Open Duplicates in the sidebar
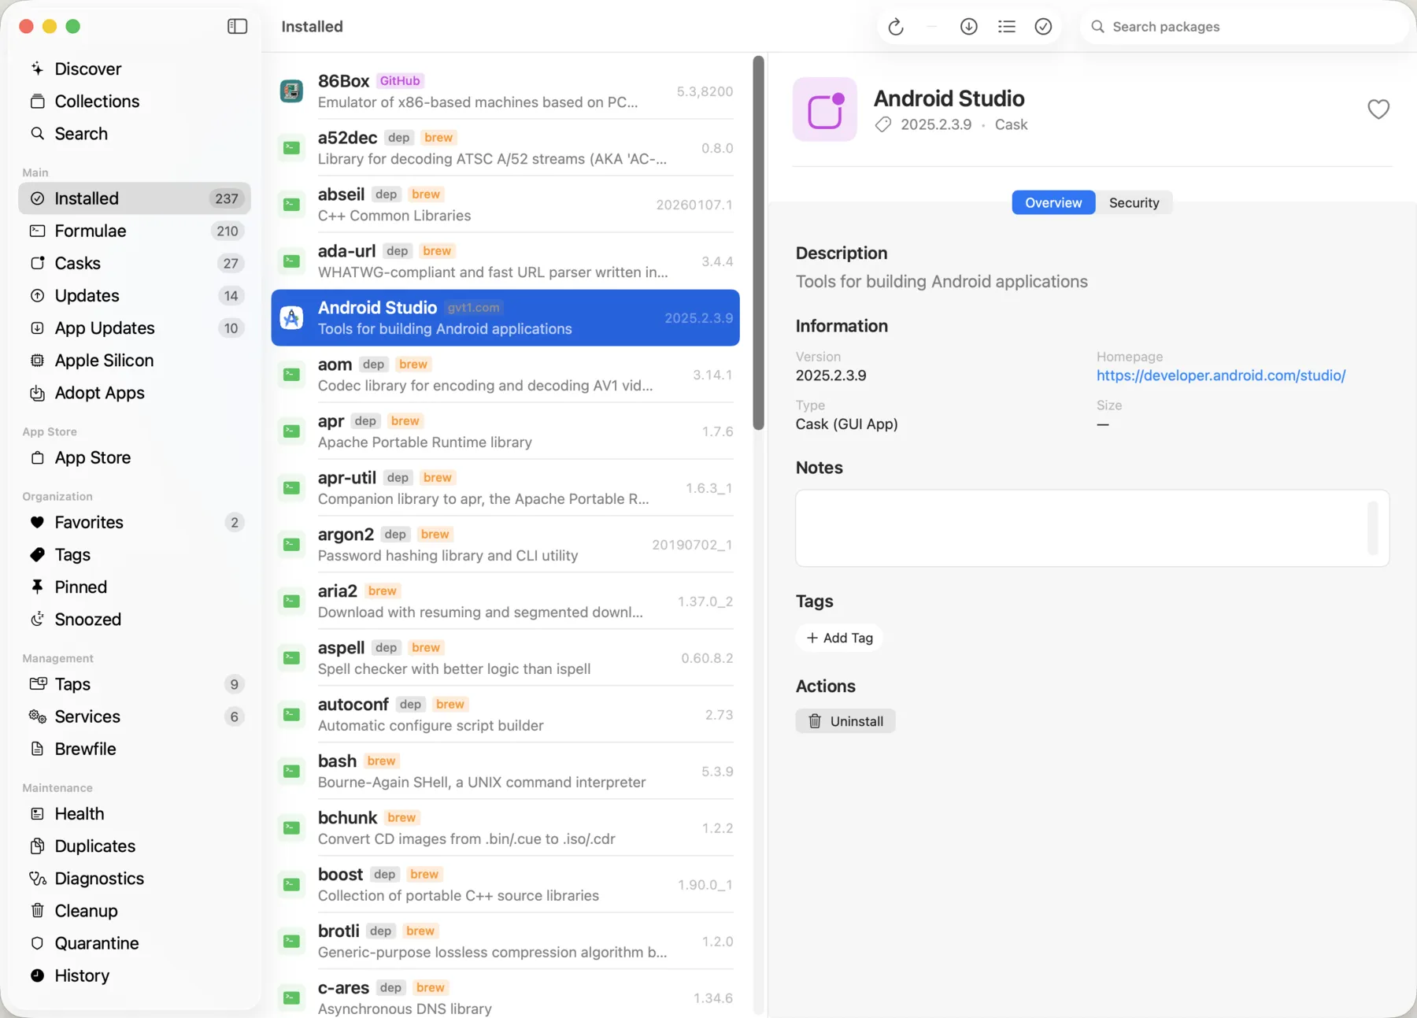 click(x=135, y=846)
